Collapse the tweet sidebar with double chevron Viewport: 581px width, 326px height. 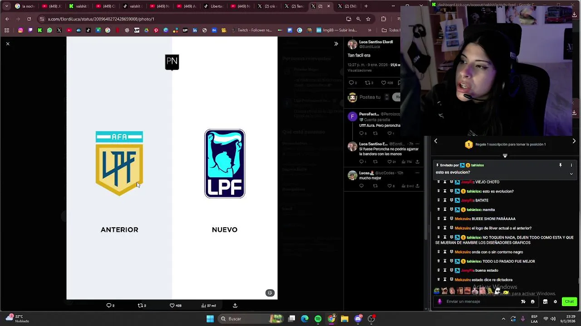pos(336,44)
